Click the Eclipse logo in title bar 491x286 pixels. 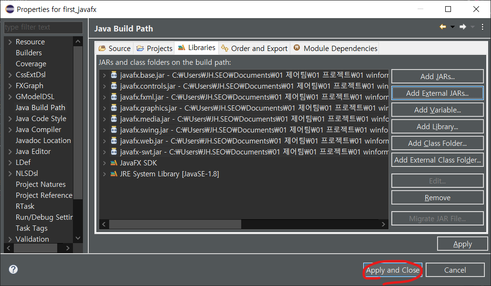coord(10,9)
